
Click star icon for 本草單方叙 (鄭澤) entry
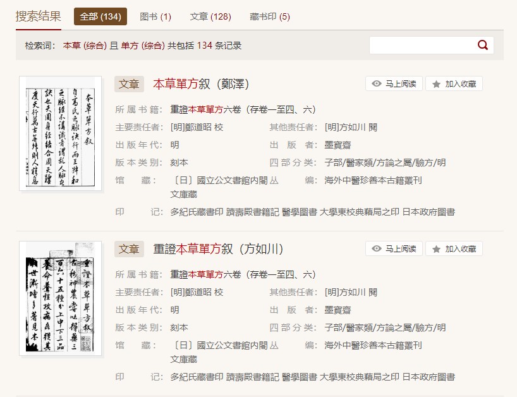(x=436, y=84)
